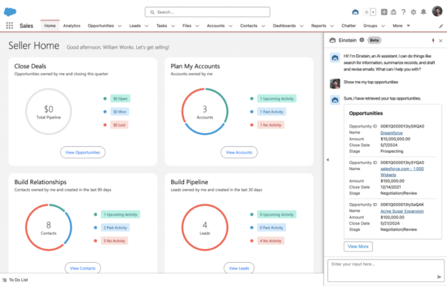Open global actions plus icon
Image resolution: width=447 pixels, height=286 pixels.
coord(384,12)
